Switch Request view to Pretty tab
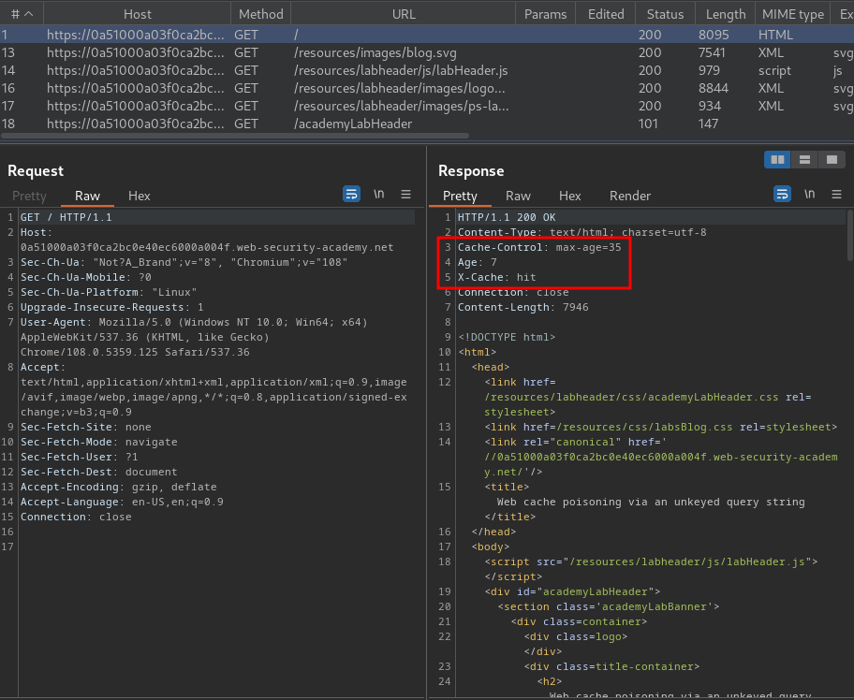 (29, 196)
